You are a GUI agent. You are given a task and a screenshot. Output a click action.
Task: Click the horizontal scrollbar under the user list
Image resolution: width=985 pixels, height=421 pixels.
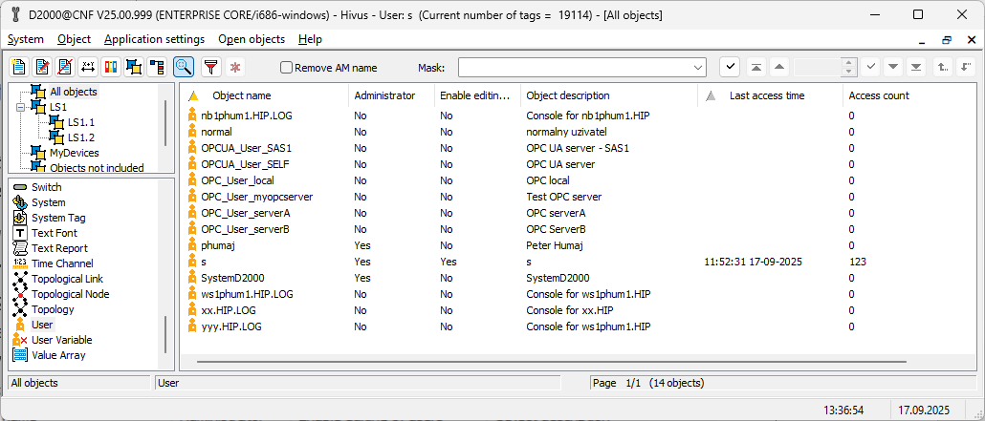(x=574, y=363)
